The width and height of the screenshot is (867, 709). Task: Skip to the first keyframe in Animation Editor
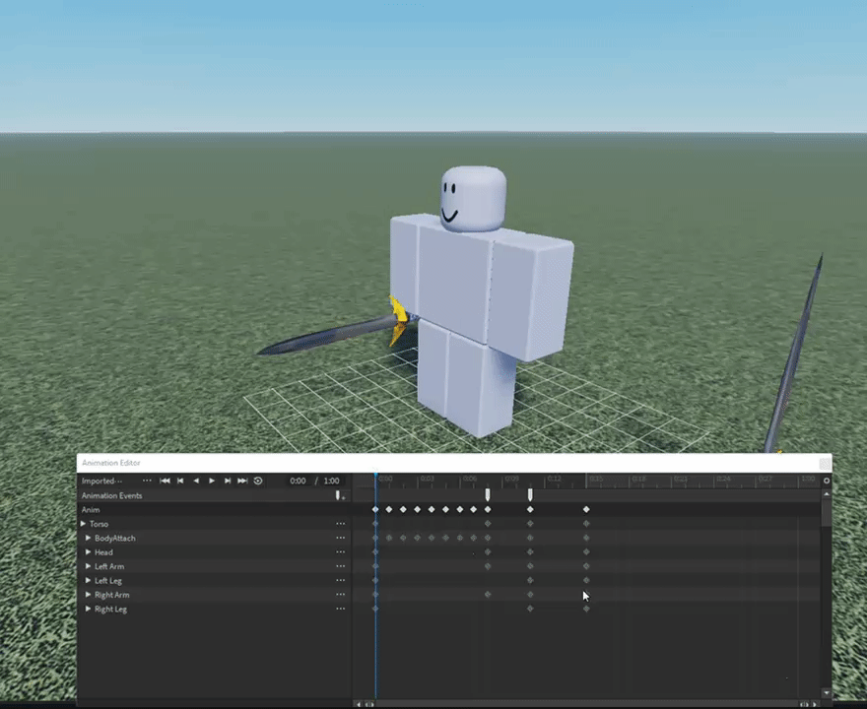point(165,481)
